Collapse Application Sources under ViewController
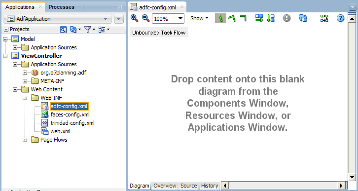 coord(15,65)
